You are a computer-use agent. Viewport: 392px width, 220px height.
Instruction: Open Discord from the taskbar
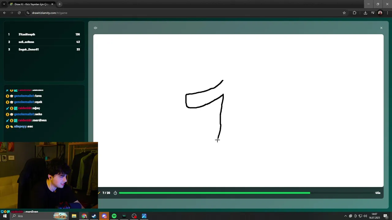(x=104, y=216)
